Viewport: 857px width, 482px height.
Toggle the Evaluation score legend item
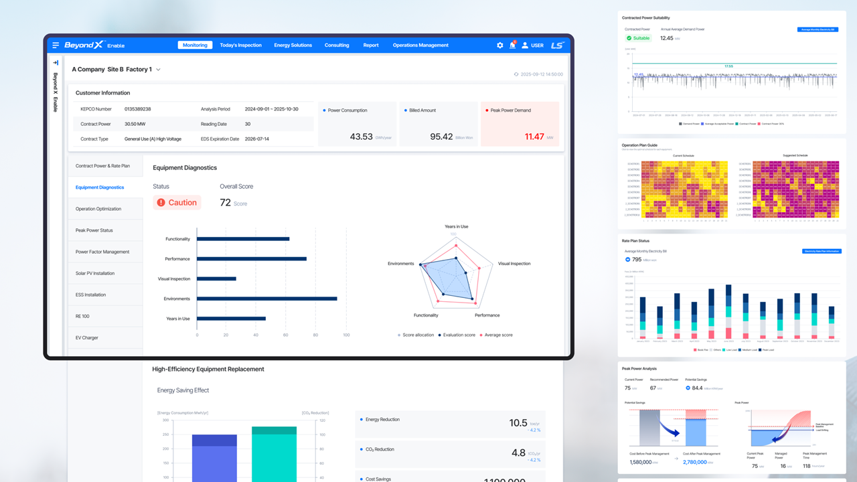pyautogui.click(x=439, y=335)
